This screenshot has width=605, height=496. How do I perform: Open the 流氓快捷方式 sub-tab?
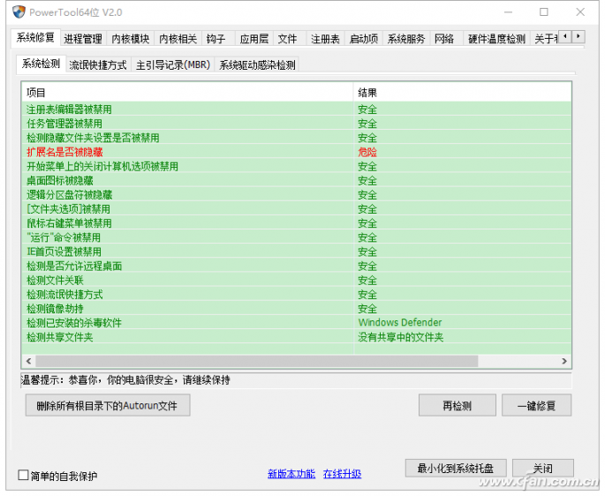coord(98,65)
